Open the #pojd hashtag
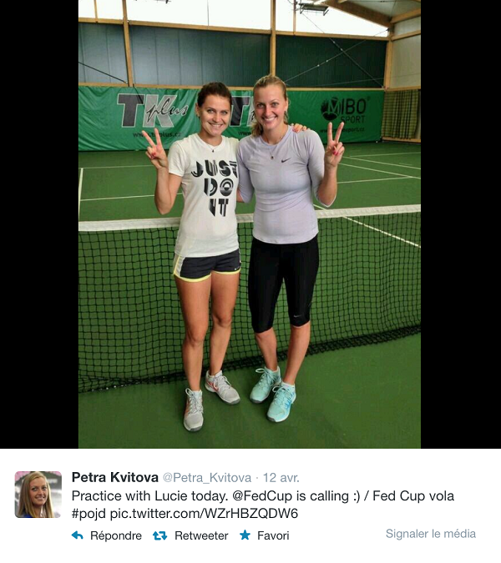 click(x=89, y=514)
